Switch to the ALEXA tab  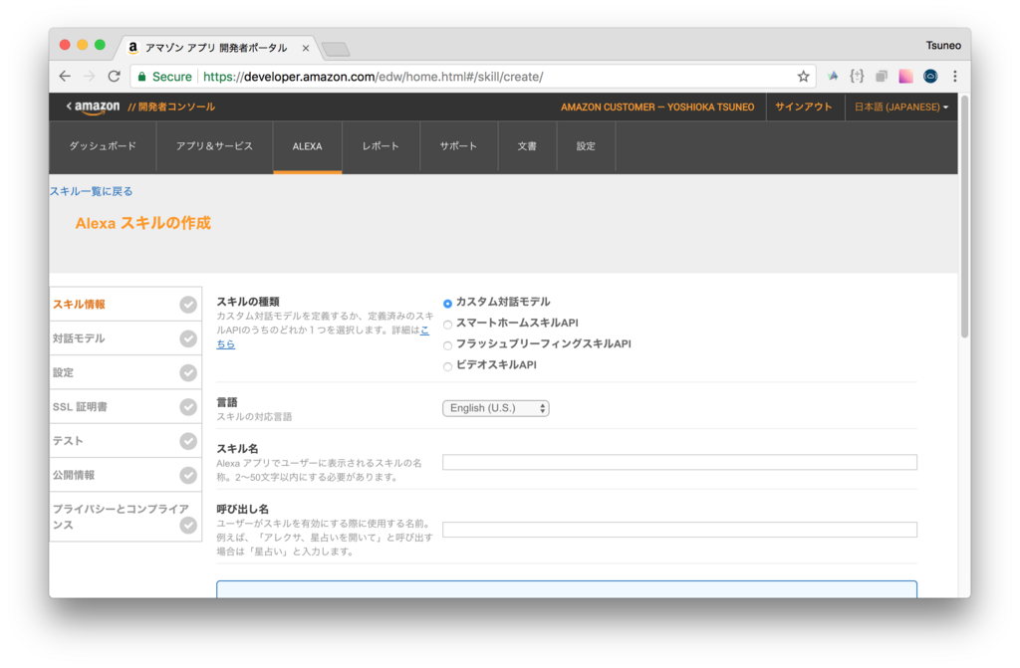(307, 146)
